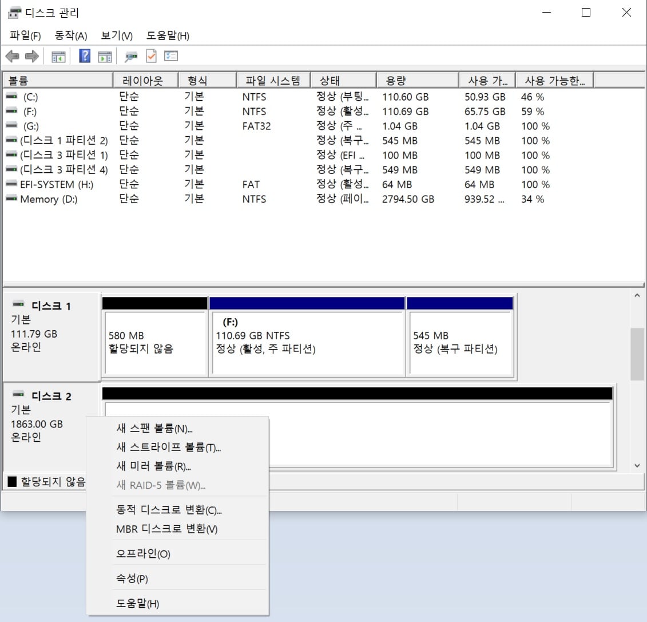Click the black 할당되지 않음 legend swatch
This screenshot has height=622, width=647.
point(13,481)
